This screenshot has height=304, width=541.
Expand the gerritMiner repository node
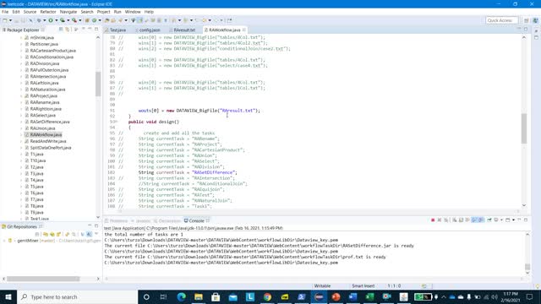[x=4, y=241]
